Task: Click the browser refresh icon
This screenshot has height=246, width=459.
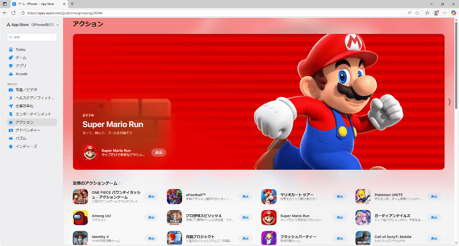Action: click(x=13, y=13)
